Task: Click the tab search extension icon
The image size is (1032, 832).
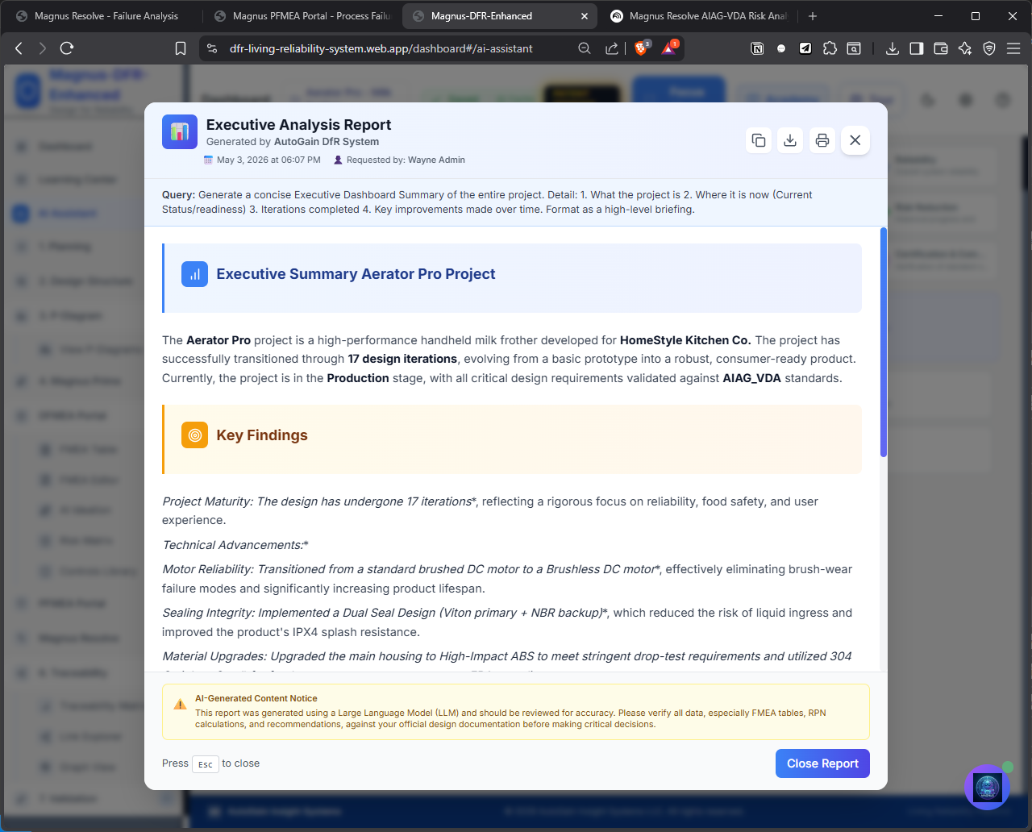Action: pos(854,48)
